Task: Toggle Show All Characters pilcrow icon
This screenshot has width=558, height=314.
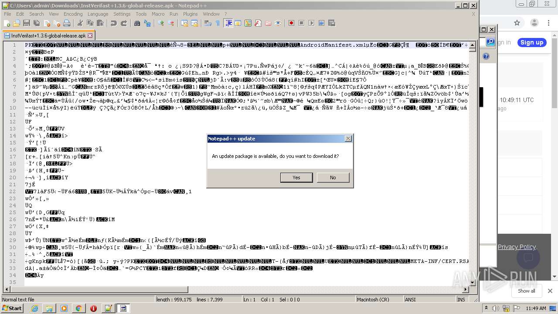Action: 218,23
